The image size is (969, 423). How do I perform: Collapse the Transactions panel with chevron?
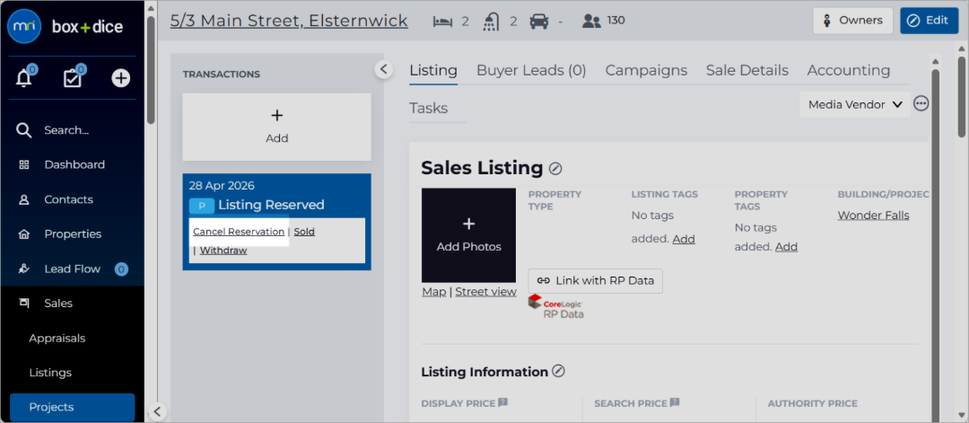(x=384, y=69)
